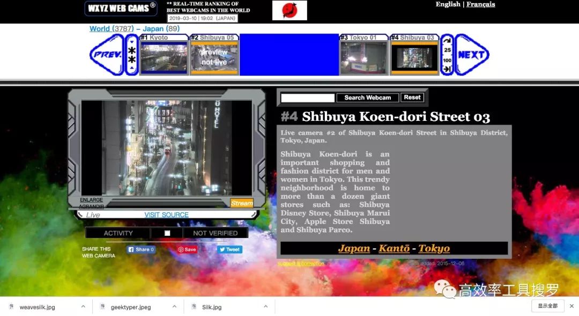Click the WXYZ WEB CAMS logo
The width and height of the screenshot is (579, 316).
(121, 8)
